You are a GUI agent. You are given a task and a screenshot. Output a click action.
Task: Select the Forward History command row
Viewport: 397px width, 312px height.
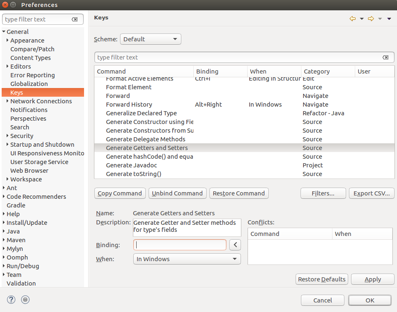click(244, 105)
